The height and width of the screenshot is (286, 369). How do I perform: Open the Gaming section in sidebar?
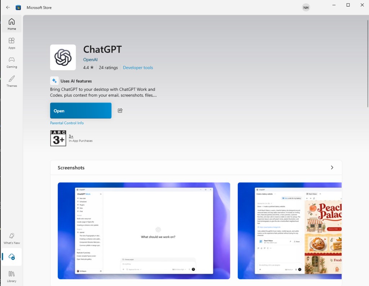[x=12, y=62]
